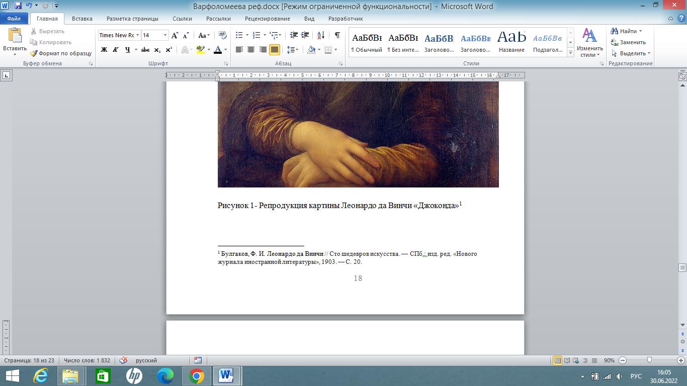This screenshot has width=687, height=386.
Task: Toggle show paragraph marks
Action: pos(337,35)
